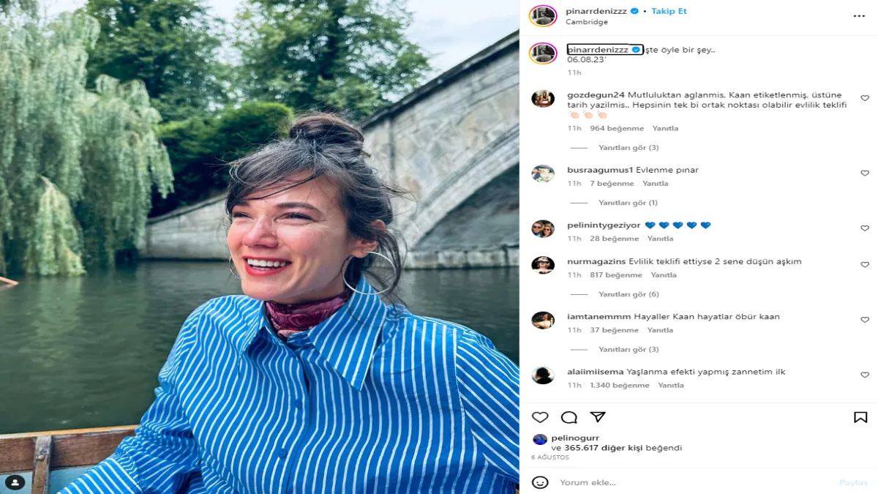Click tagged people icon on photo
Image resolution: width=878 pixels, height=494 pixels.
click(15, 482)
